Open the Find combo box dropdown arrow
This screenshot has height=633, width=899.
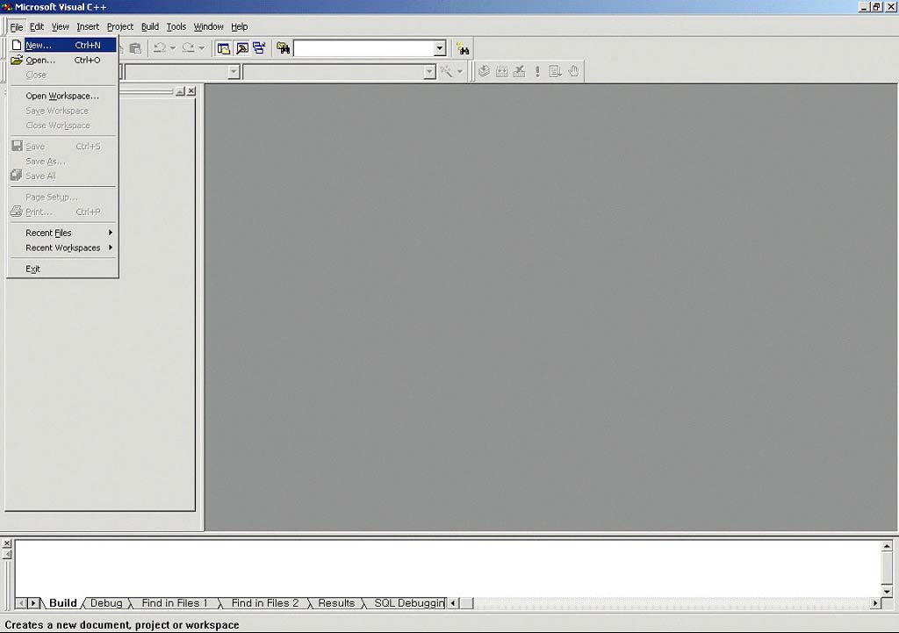440,48
